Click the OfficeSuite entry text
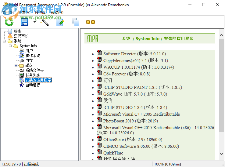The width and height of the screenshot is (225, 167). tap(133, 140)
